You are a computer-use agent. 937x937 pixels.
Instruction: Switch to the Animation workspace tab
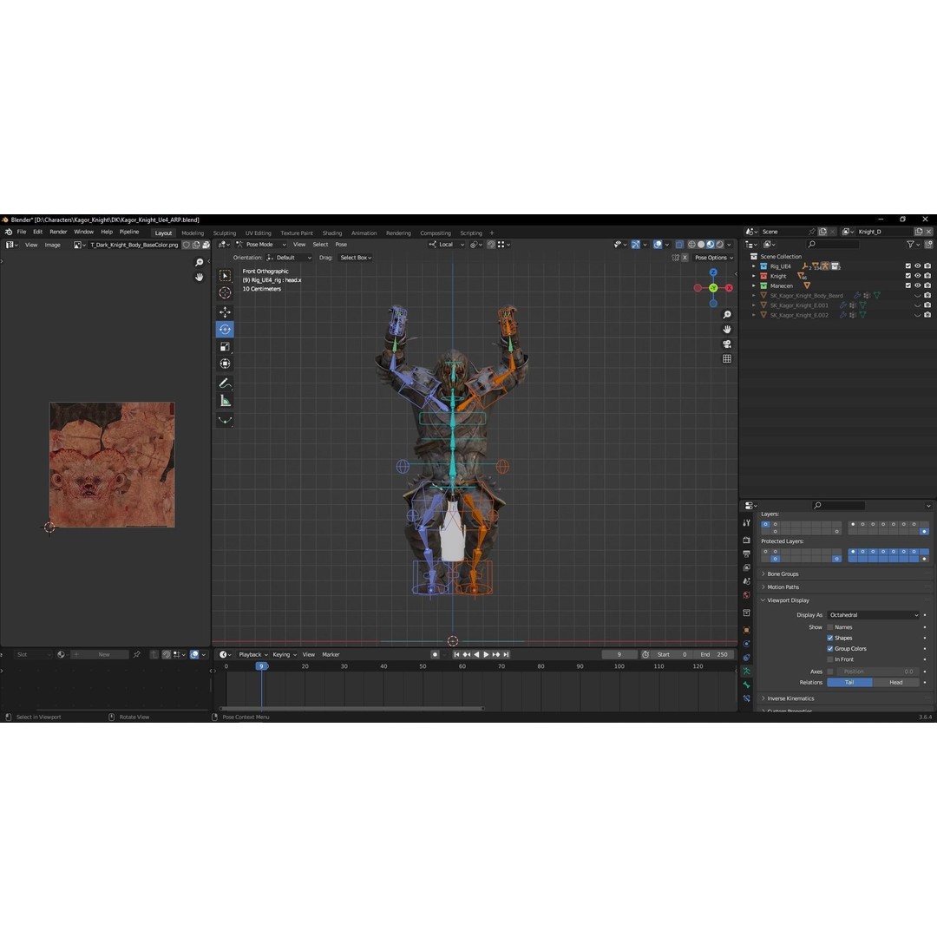[364, 233]
